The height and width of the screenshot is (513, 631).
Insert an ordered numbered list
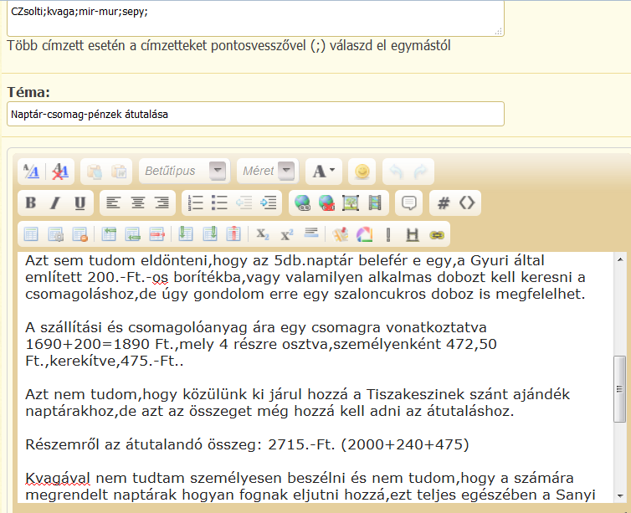pos(196,203)
